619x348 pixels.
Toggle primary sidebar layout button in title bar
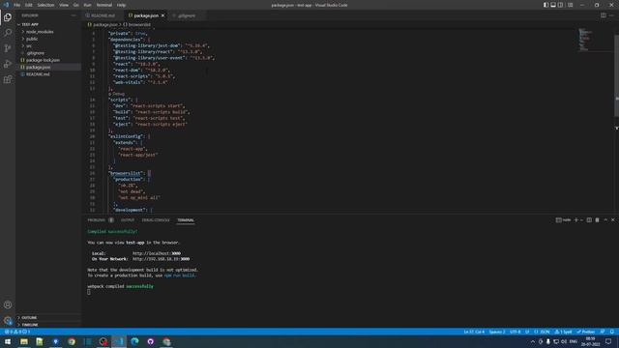(545, 5)
